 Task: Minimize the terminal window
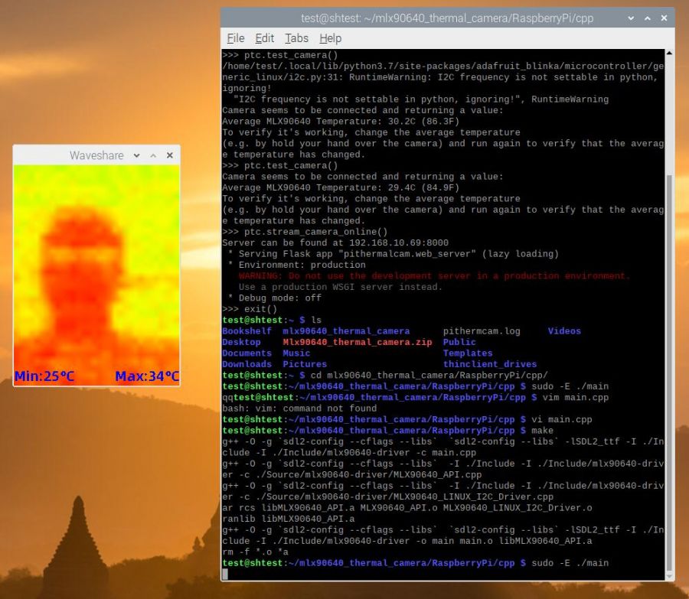[629, 18]
